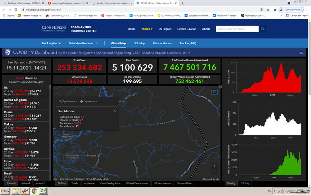Click the Chrome icon in taskbar
This screenshot has height=195, width=311.
(x=34, y=191)
